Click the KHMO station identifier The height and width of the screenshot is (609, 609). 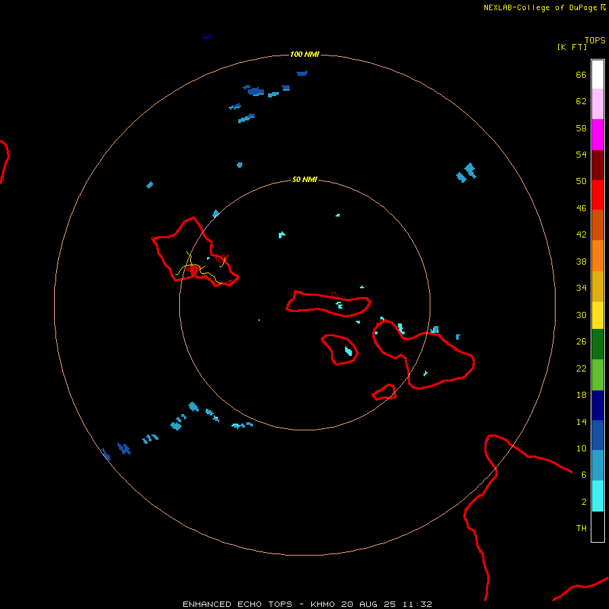(x=323, y=604)
